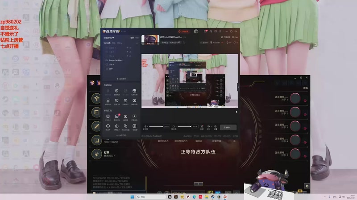Mute the microphone icon below preview
The height and width of the screenshot is (200, 357).
(x=145, y=126)
